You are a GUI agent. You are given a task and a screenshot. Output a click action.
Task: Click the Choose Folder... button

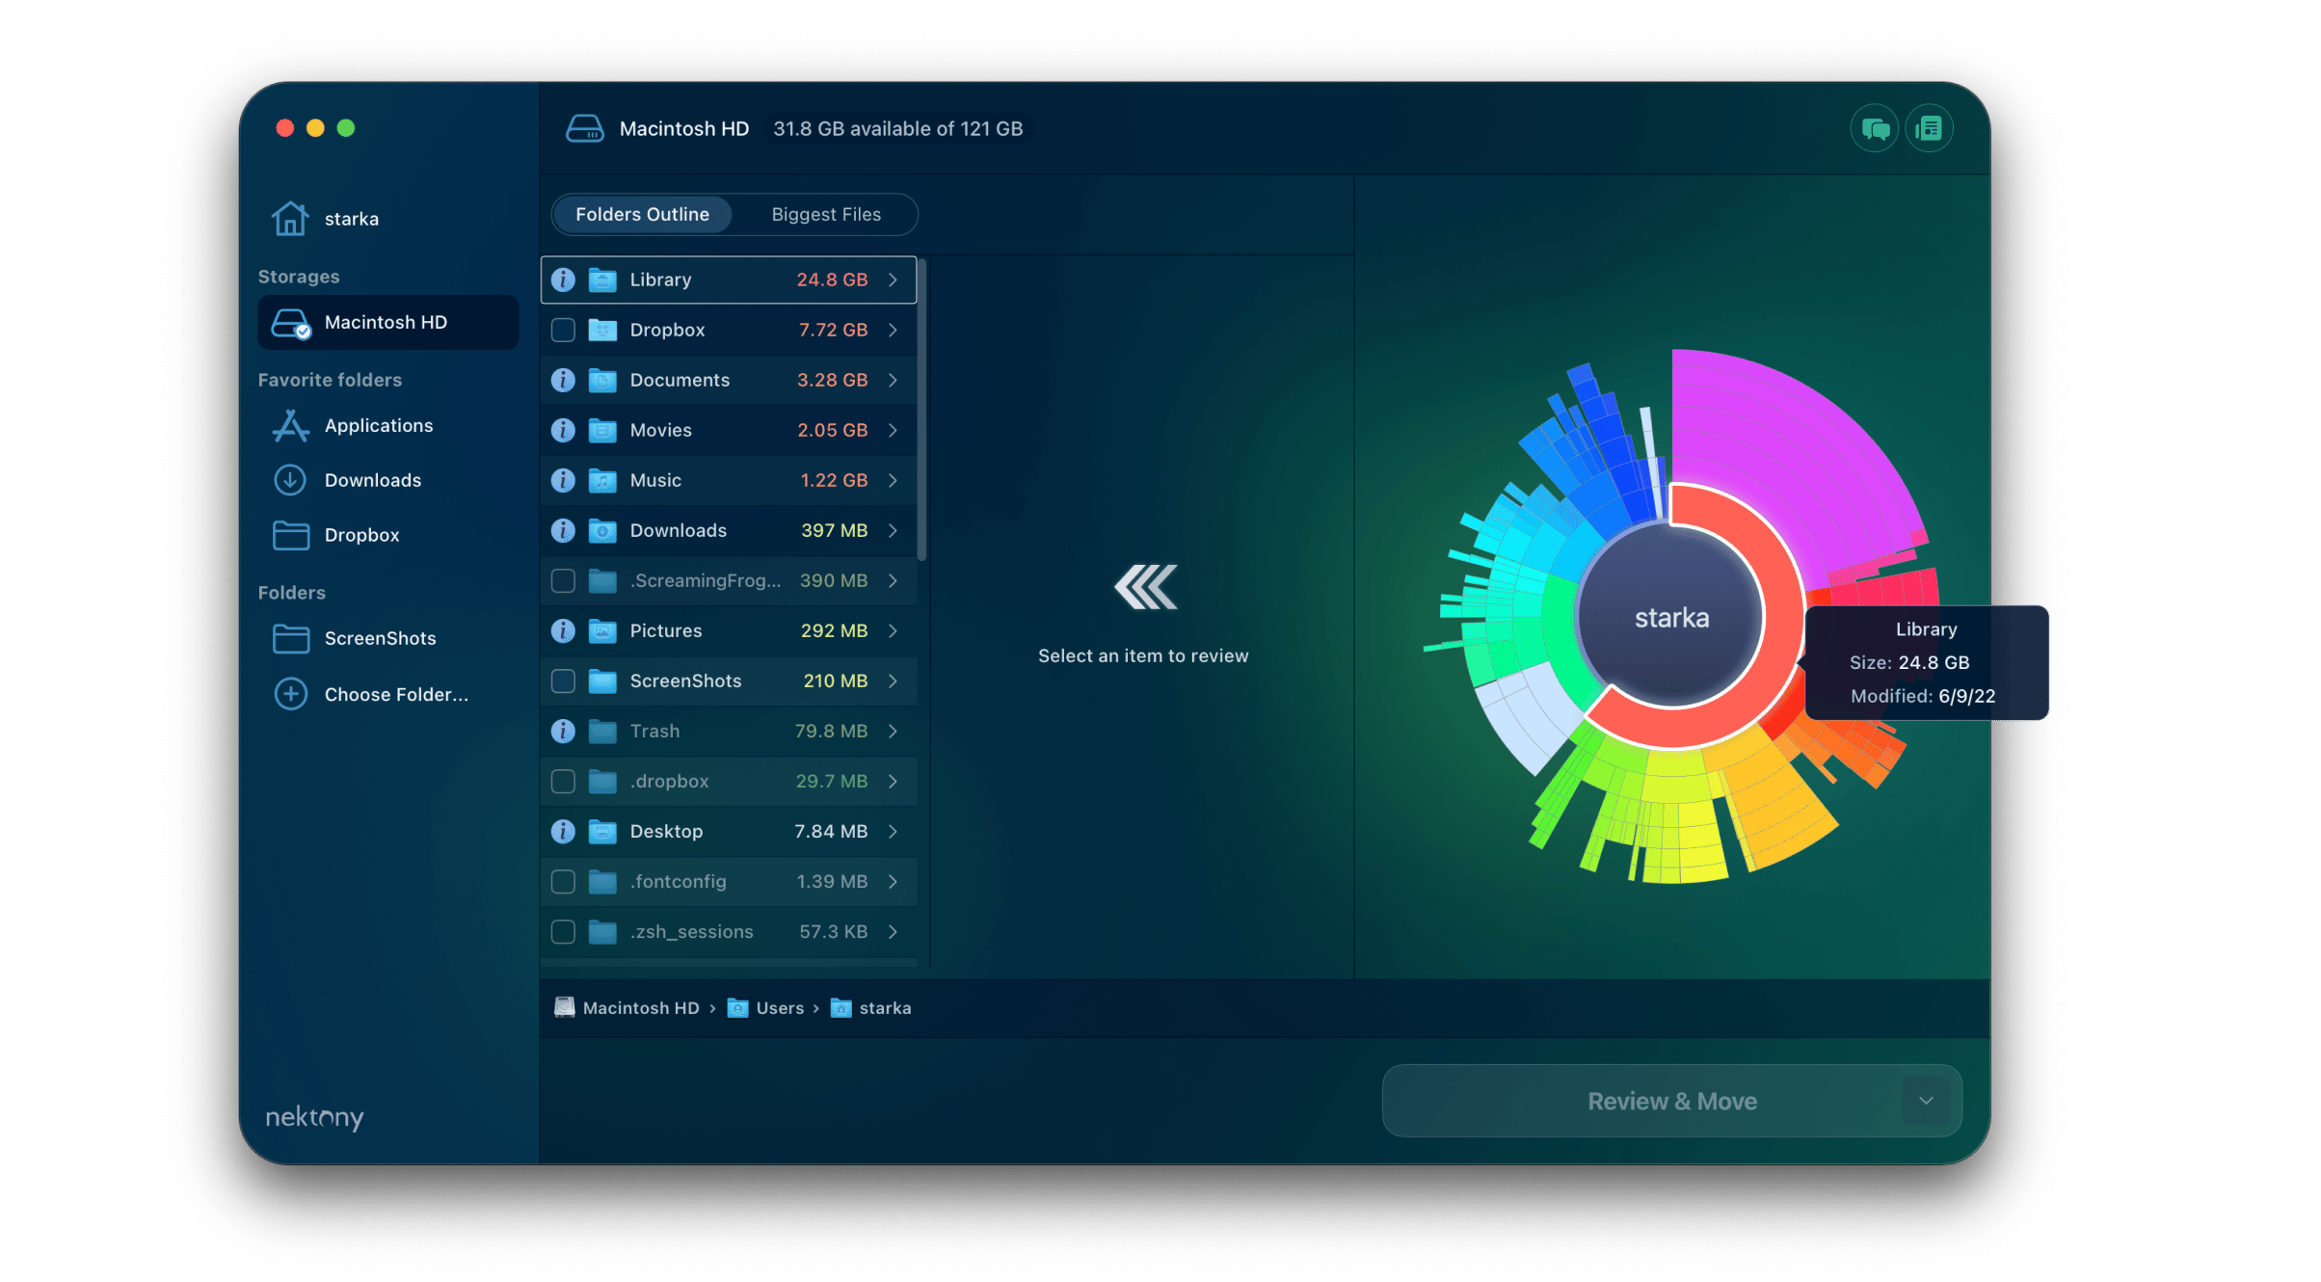pyautogui.click(x=394, y=693)
